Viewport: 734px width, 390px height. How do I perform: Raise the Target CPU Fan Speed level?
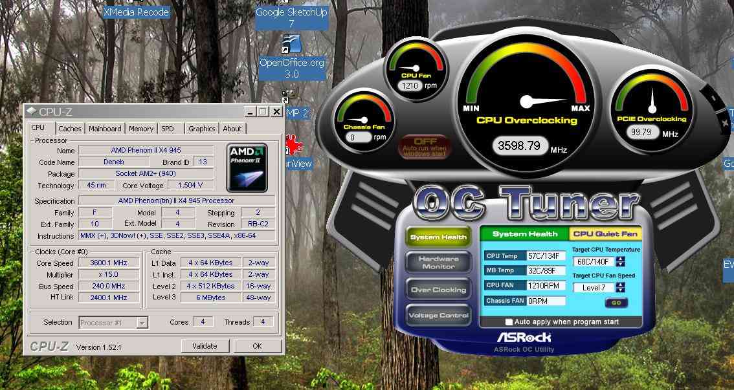620,285
